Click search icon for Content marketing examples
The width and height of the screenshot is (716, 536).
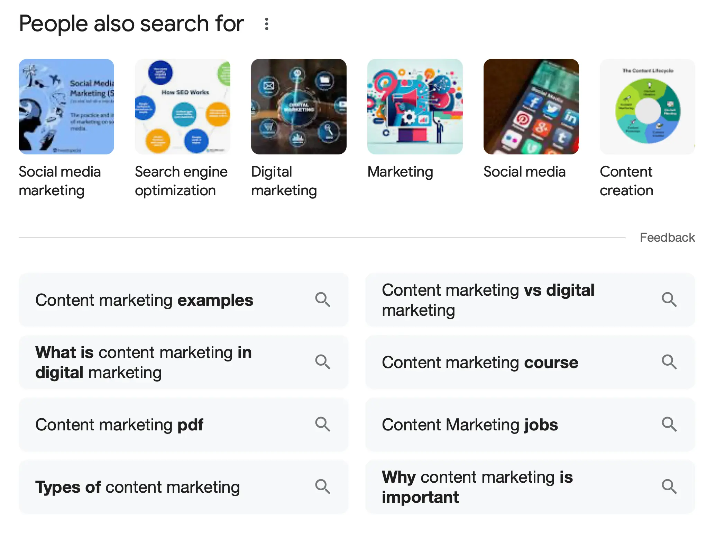[x=323, y=300]
